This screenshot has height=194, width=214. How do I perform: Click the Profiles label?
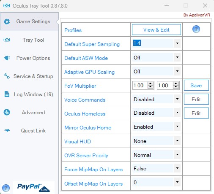[73, 30]
